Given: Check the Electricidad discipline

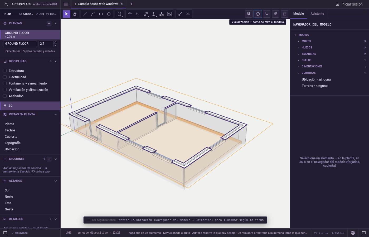Looking at the screenshot, I should (x=5, y=77).
